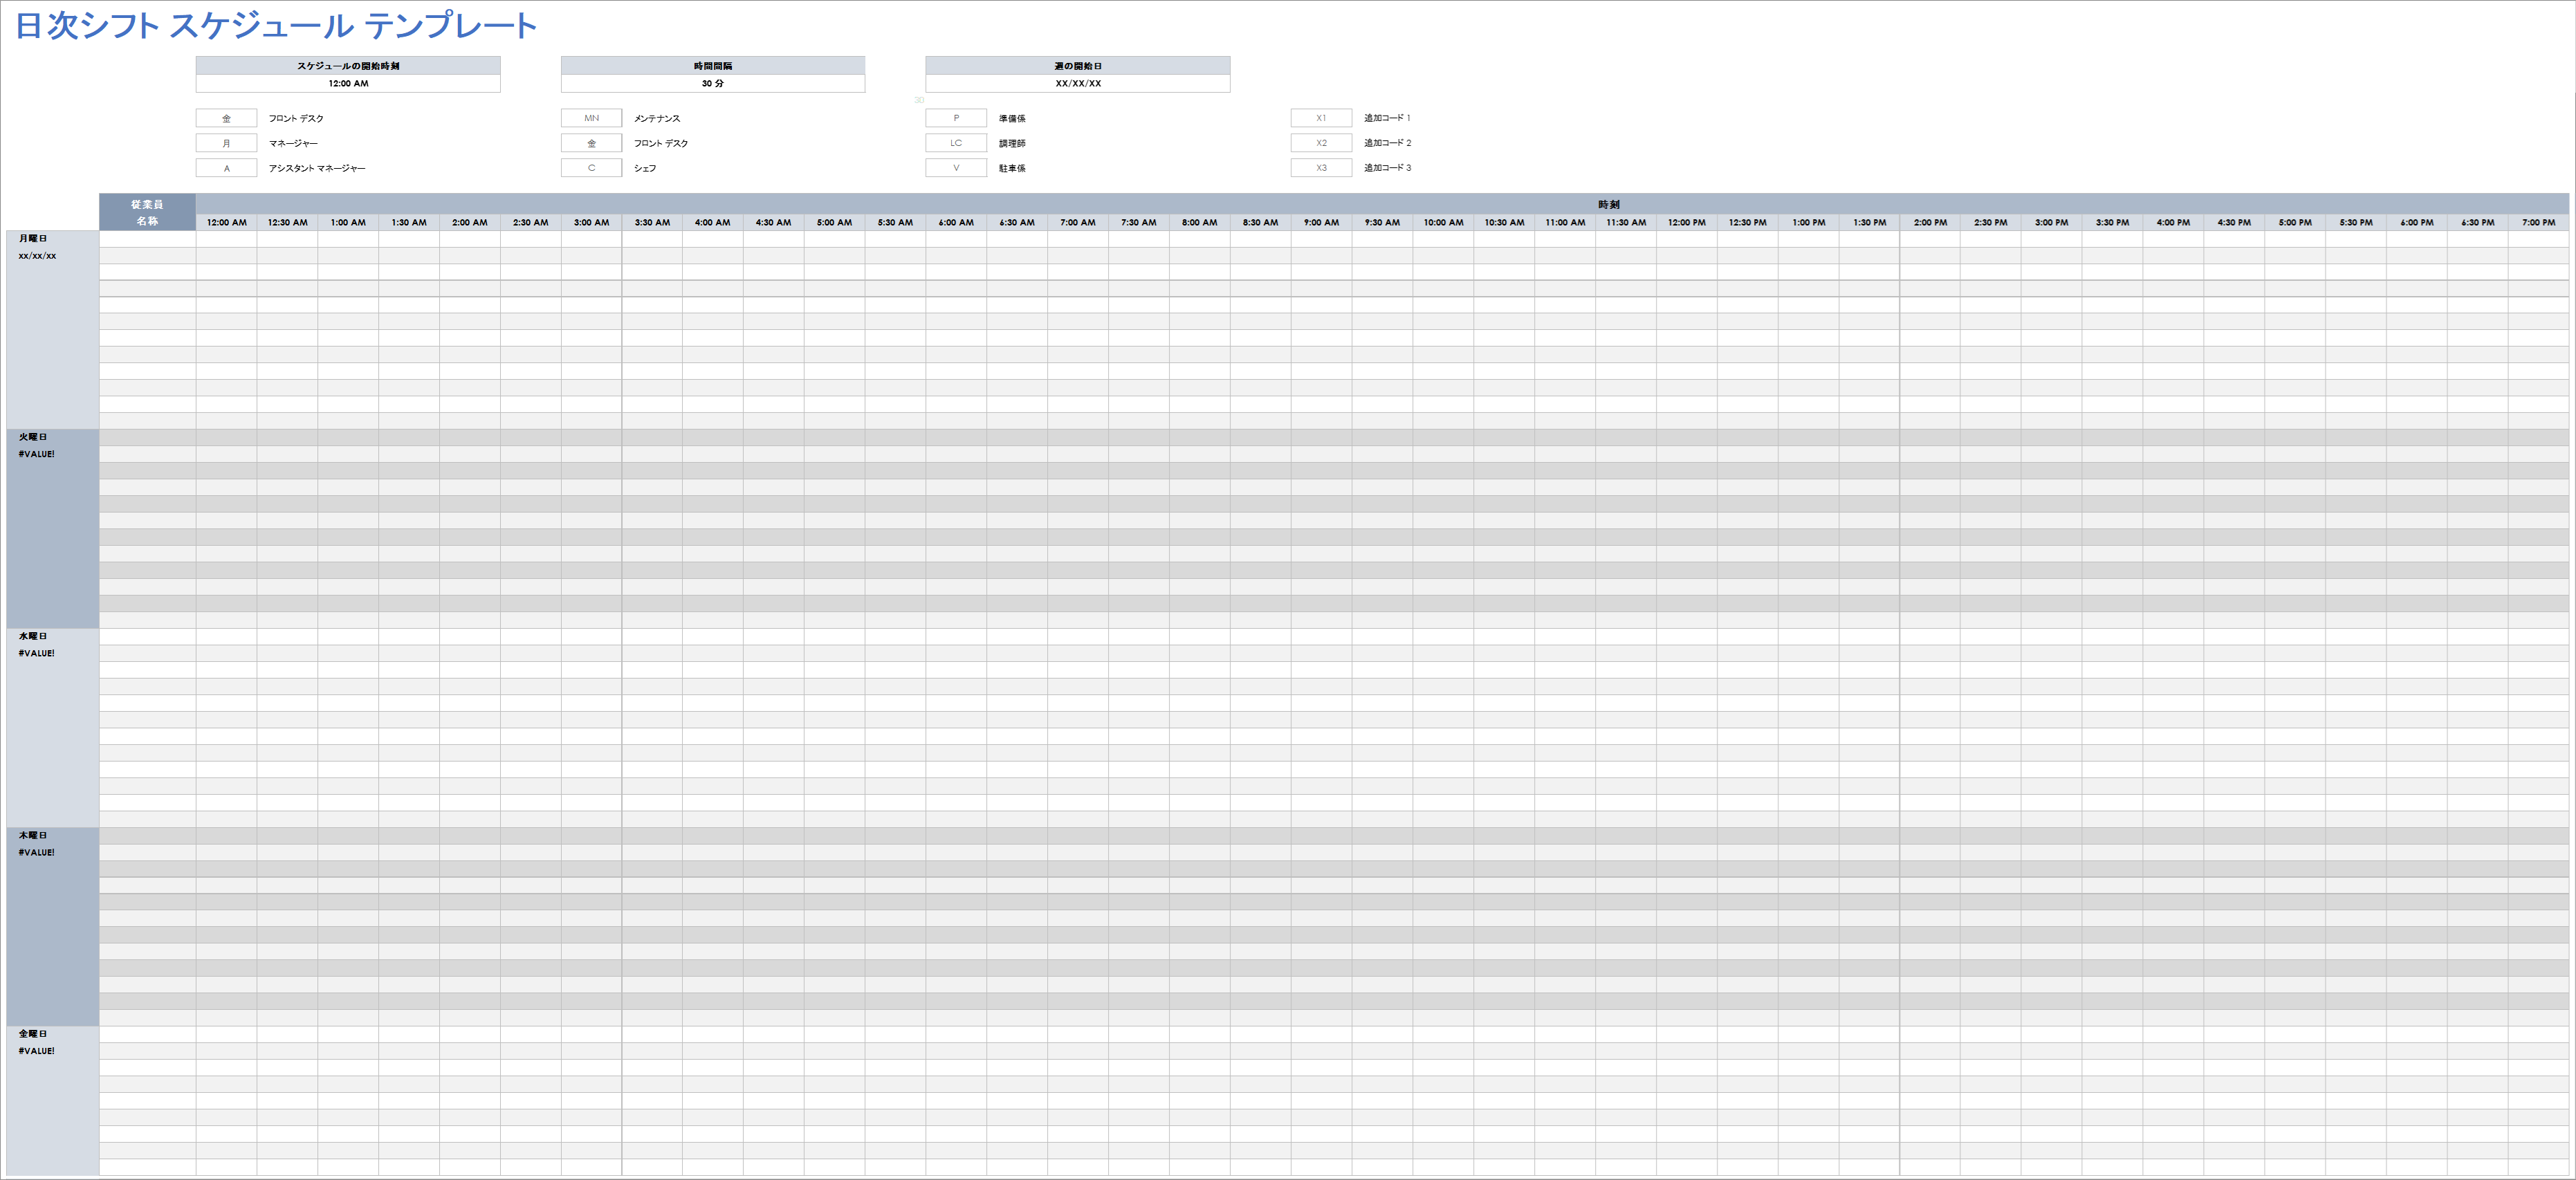Click the 木曜日 day label
Viewport: 2576px width, 1180px height.
pos(33,835)
